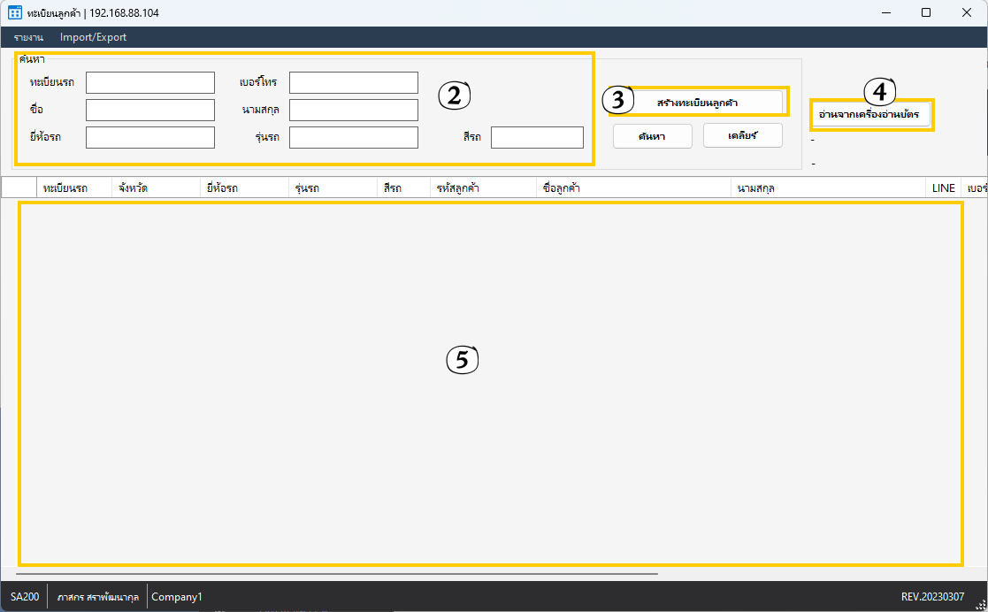Click the ทะเบียนรถ search input field
Viewport: 988px width, 612px height.
149,83
